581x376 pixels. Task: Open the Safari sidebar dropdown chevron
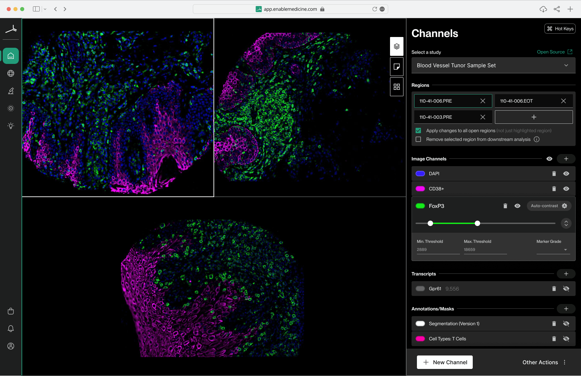tap(45, 9)
